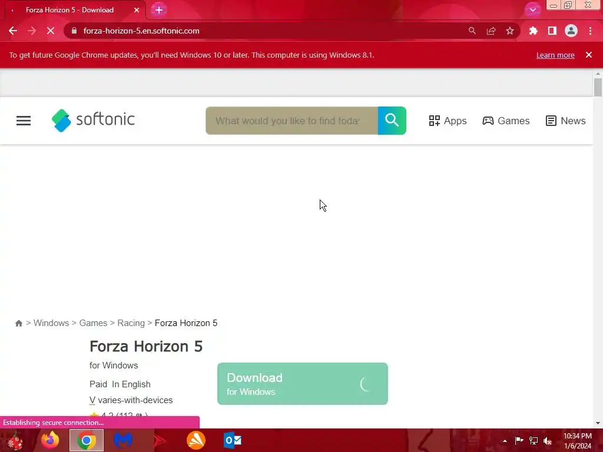The width and height of the screenshot is (603, 452).
Task: Click the Forza Horizon 5 heading
Action: [146, 346]
